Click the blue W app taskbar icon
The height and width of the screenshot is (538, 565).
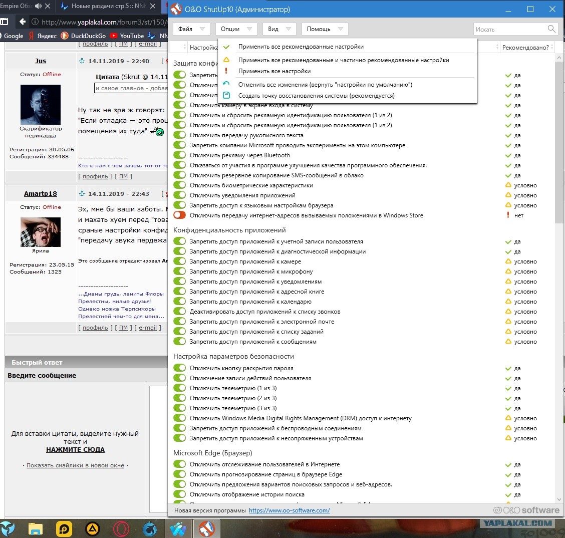click(x=178, y=529)
